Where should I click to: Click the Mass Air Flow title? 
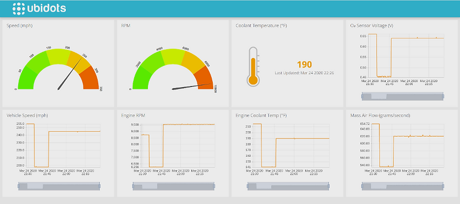tap(380, 115)
